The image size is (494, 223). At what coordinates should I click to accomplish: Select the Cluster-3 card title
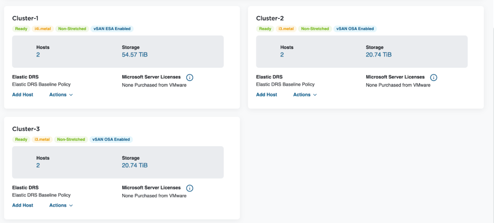[26, 129]
